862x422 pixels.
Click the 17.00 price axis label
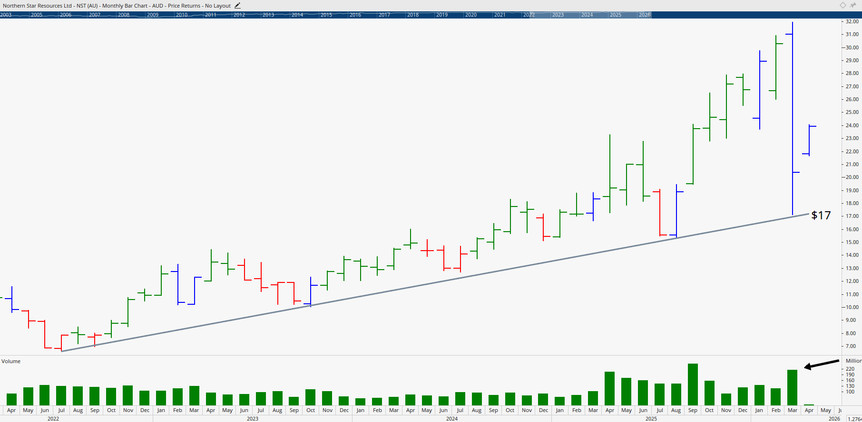(x=852, y=216)
